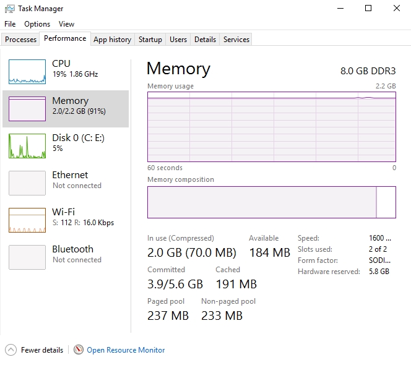Select the Ethernet graph thumbnail
The height and width of the screenshot is (365, 411).
click(27, 183)
